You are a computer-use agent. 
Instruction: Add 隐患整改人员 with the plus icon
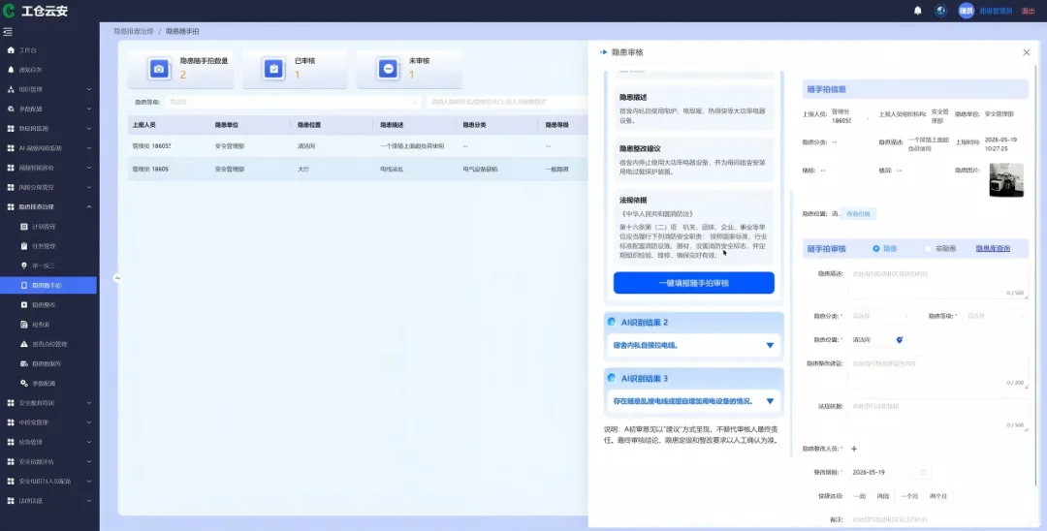(854, 449)
